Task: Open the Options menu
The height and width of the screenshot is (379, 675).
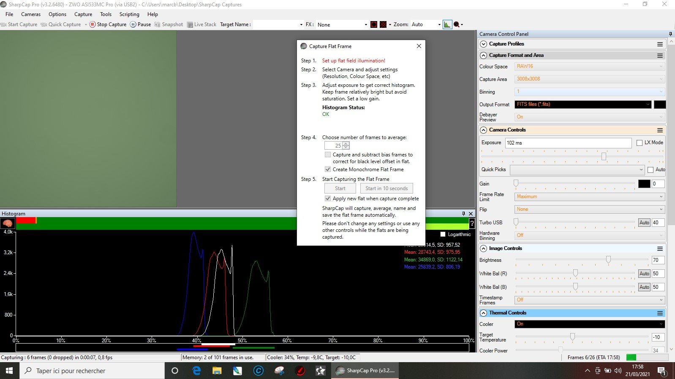Action: coord(57,14)
